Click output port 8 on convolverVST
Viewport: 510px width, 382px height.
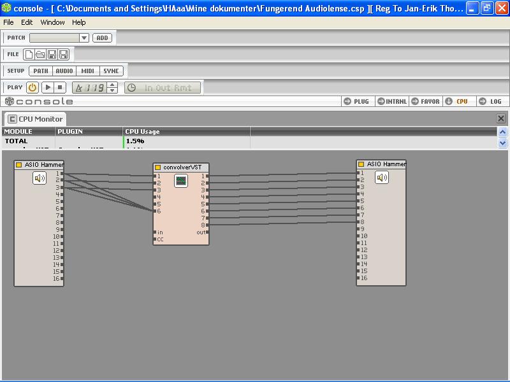(207, 225)
